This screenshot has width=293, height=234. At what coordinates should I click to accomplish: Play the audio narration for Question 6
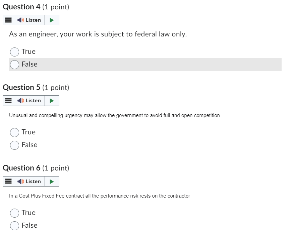pos(52,181)
